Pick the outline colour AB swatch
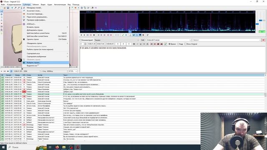This screenshot has height=150, width=267. coord(158,44)
